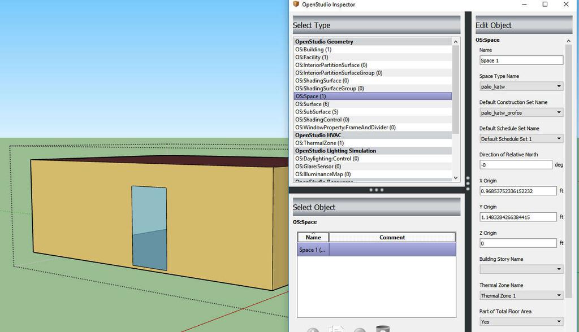Select the OS:IlluminanceMap (0) row

(373, 174)
